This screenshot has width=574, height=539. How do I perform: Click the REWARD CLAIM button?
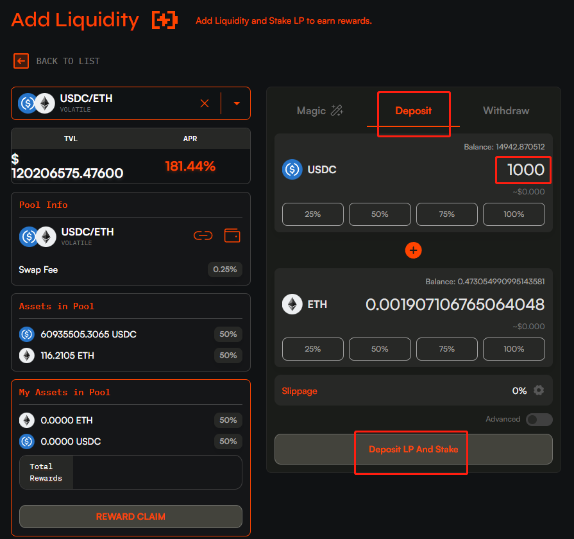point(131,517)
